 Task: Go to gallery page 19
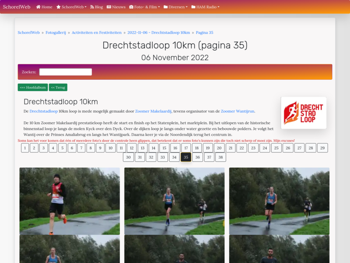(208, 148)
